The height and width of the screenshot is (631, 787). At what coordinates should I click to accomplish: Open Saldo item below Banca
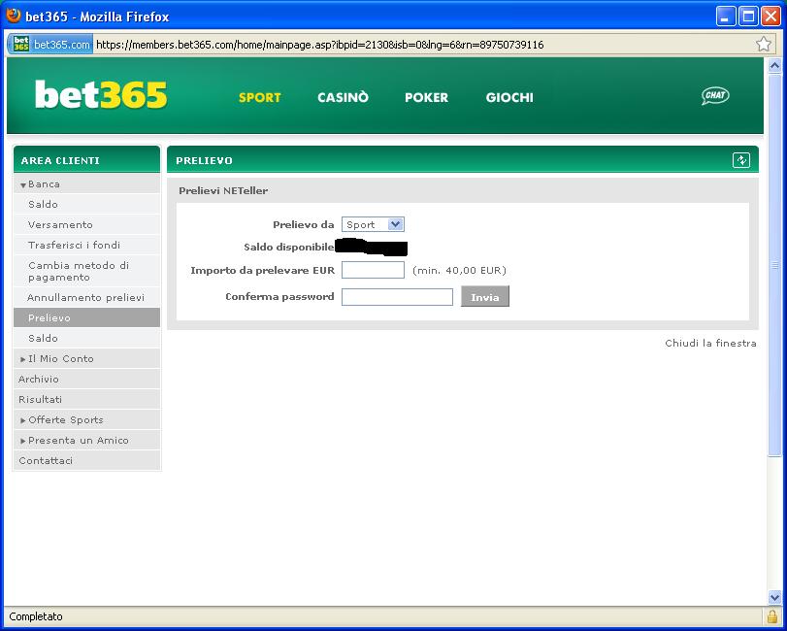pyautogui.click(x=86, y=204)
